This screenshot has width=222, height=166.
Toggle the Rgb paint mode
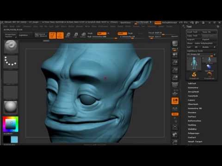click(102, 33)
